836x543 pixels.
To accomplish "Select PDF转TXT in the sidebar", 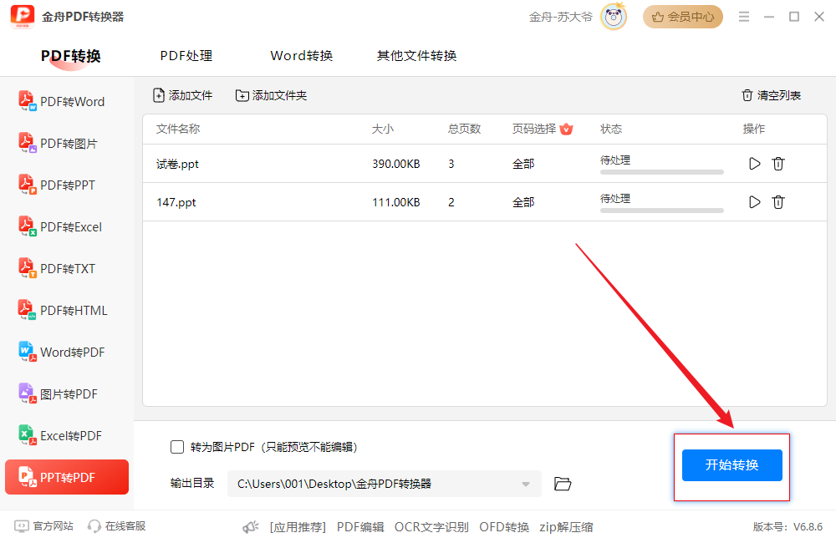I will [67, 268].
